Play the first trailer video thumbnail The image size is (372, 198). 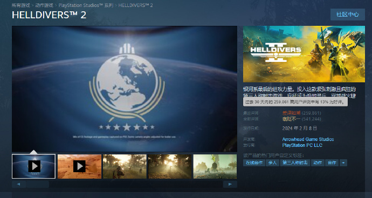tap(33, 166)
